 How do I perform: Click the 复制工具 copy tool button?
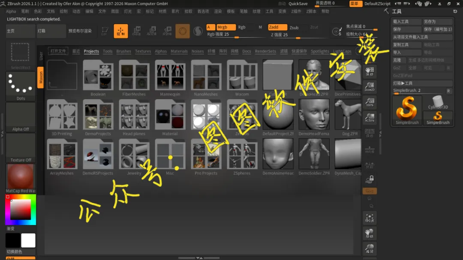(406, 44)
